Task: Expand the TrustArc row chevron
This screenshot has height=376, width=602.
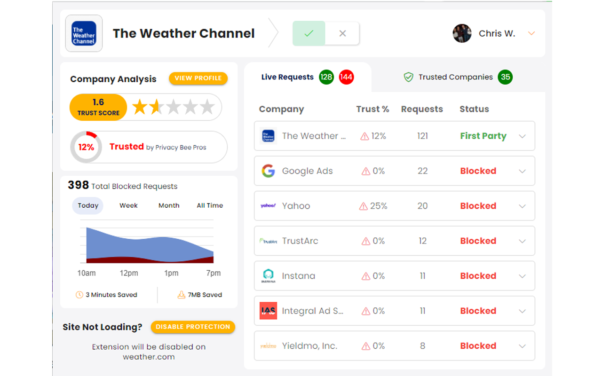Action: (x=522, y=241)
